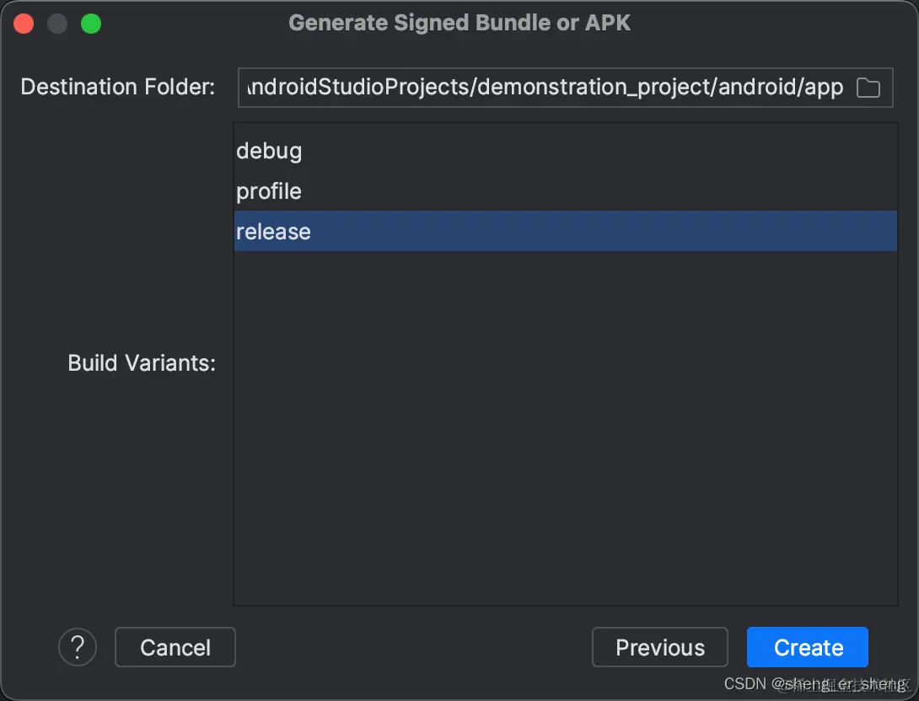Go back with the Previous button

(x=659, y=647)
